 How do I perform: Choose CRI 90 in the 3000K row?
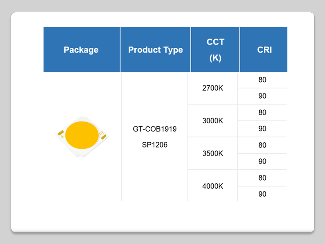[x=262, y=129]
